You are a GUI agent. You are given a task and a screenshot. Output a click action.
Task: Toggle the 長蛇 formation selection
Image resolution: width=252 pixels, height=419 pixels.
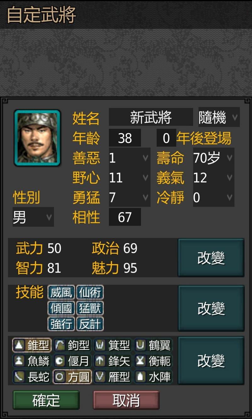[32, 377]
